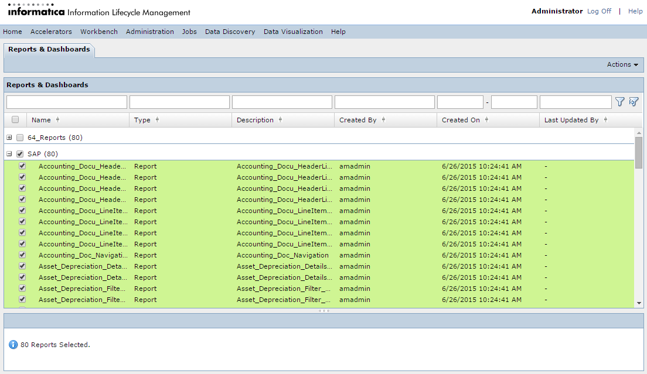Click the Name filter input field
The height and width of the screenshot is (374, 647).
pos(67,102)
